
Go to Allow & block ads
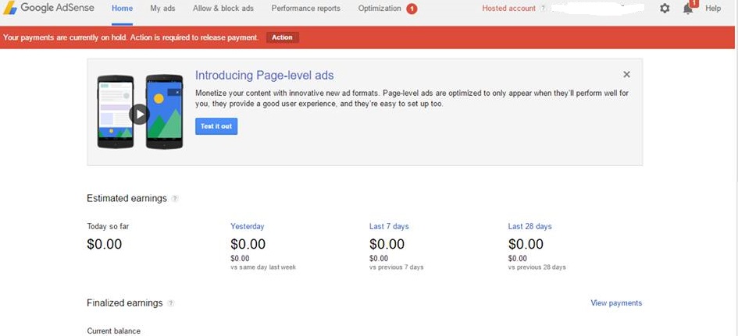[223, 9]
